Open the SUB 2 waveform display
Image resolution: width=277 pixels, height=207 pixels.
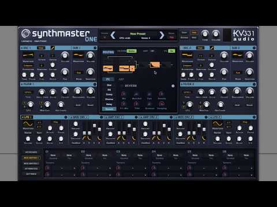[237, 55]
